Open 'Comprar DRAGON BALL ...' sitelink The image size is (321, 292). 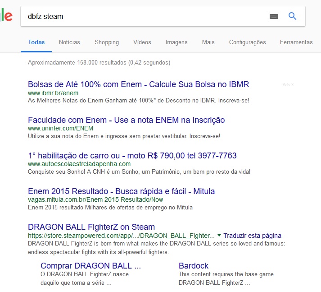pyautogui.click(x=90, y=266)
